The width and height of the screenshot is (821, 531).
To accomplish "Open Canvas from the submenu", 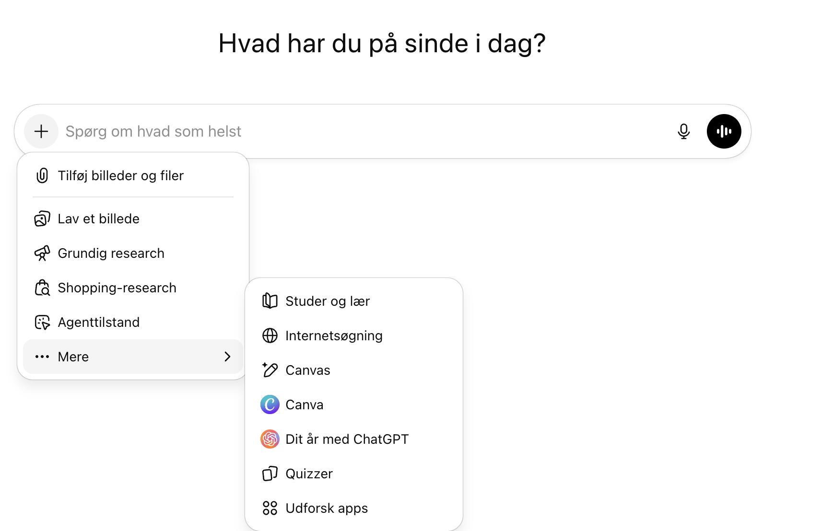I will pyautogui.click(x=307, y=370).
